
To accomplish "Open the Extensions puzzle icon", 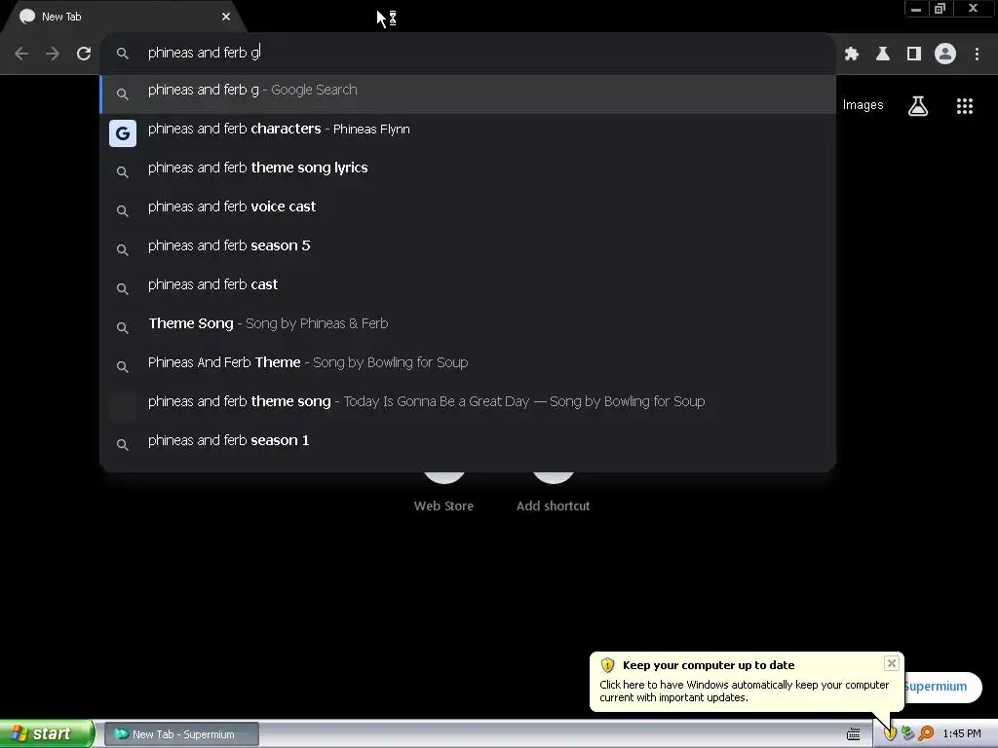I will [x=852, y=54].
